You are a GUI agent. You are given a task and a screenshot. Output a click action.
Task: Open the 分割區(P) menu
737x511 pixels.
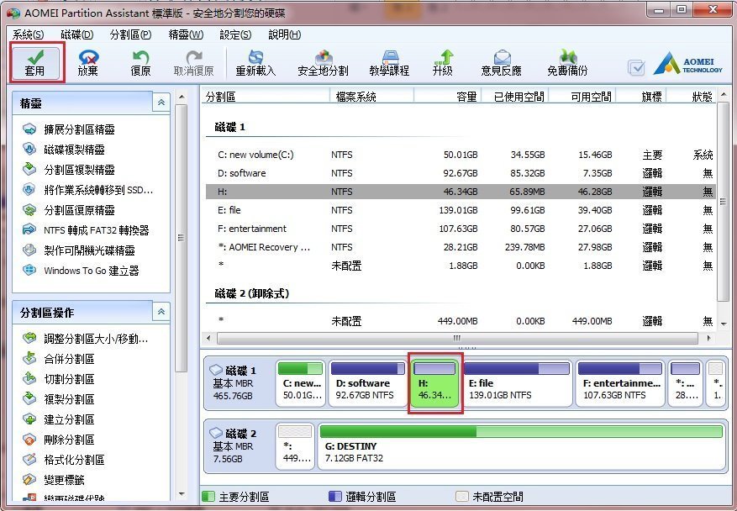(x=130, y=34)
